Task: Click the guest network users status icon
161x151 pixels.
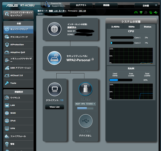Action: (x=146, y=13)
